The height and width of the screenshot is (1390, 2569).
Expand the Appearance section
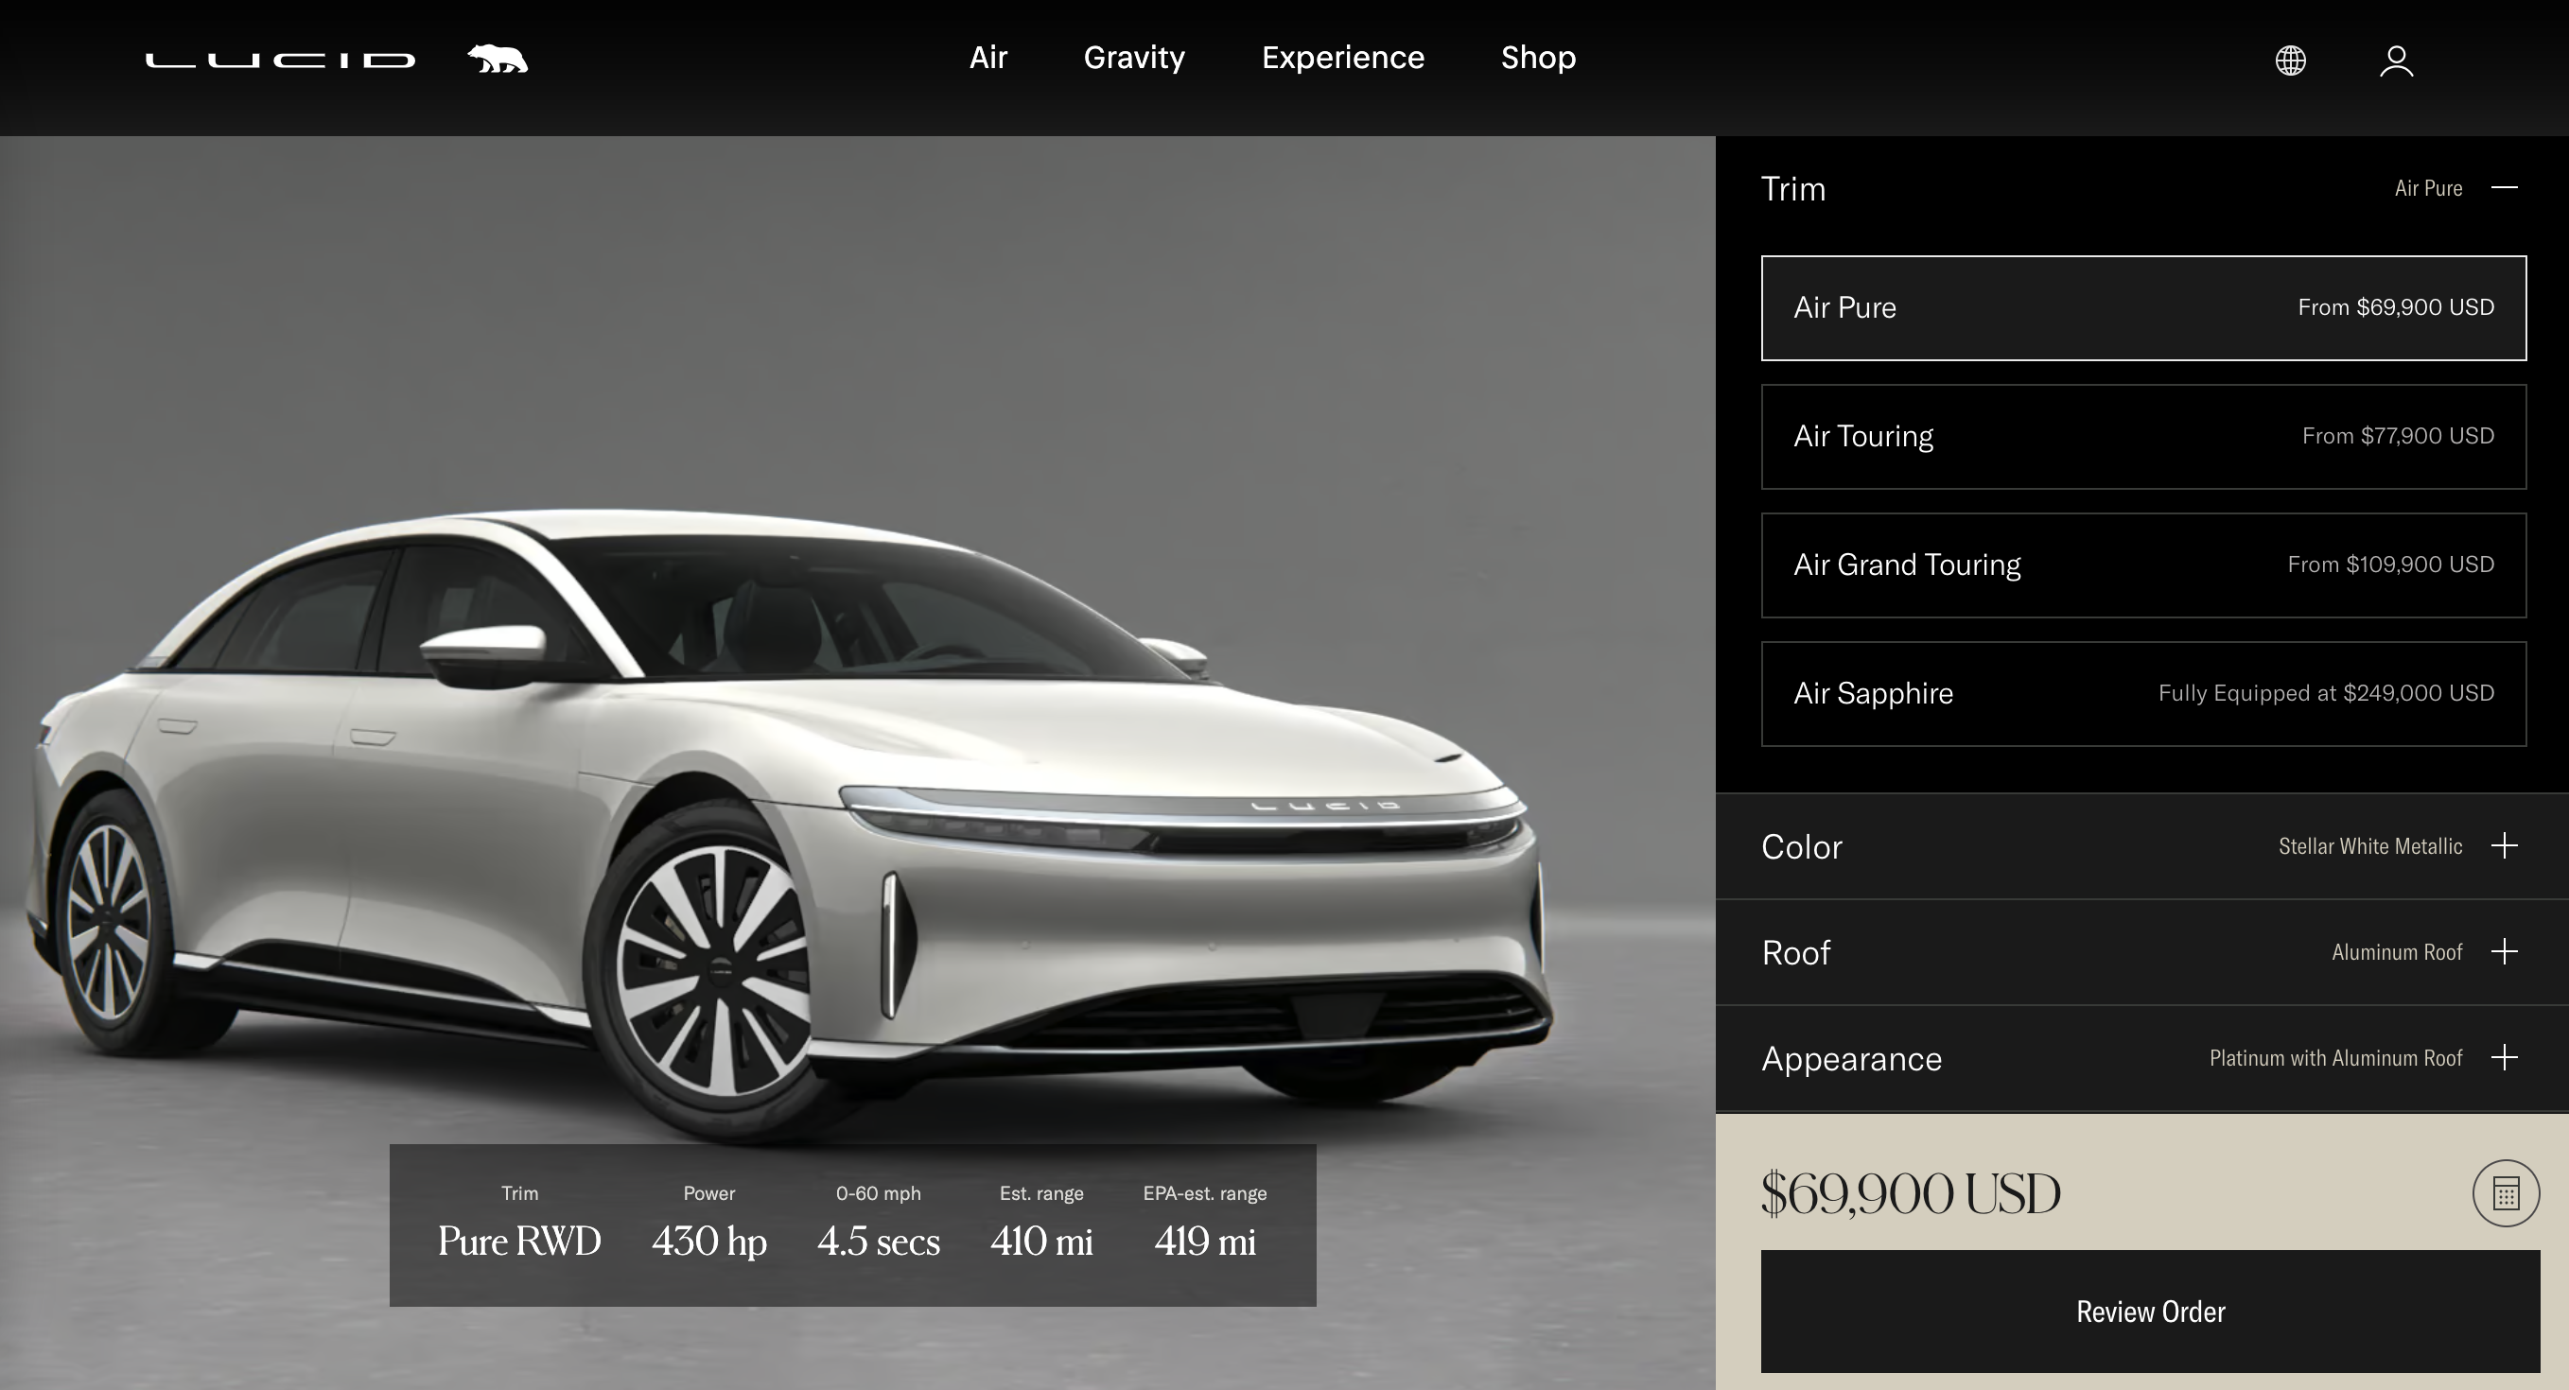[x=1851, y=1058]
